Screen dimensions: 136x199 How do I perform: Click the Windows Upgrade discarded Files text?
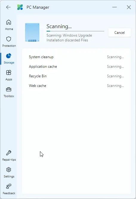click(69, 38)
